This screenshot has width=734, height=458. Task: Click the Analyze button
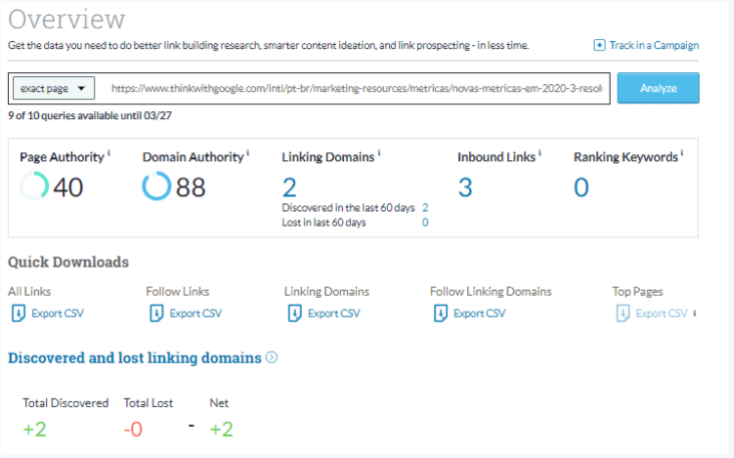tap(658, 88)
